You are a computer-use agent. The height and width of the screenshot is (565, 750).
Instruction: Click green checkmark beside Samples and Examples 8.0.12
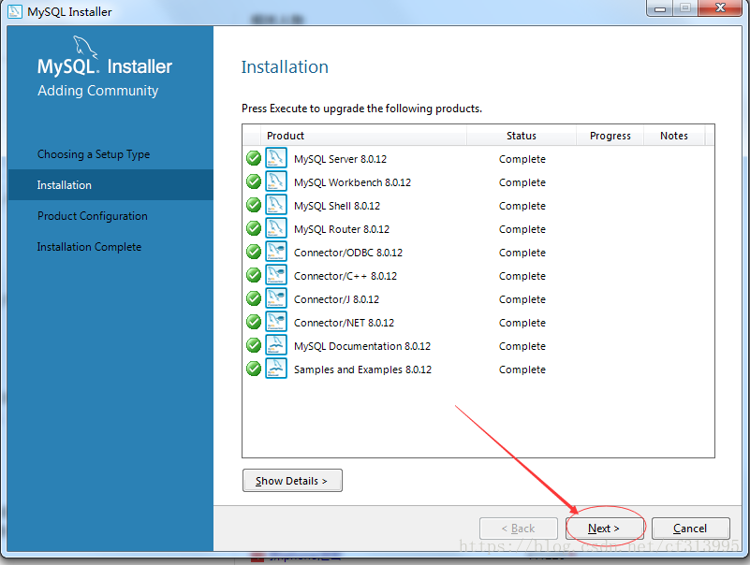coord(254,369)
